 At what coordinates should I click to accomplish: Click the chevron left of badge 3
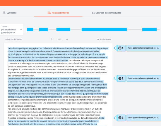click(x=115, y=118)
